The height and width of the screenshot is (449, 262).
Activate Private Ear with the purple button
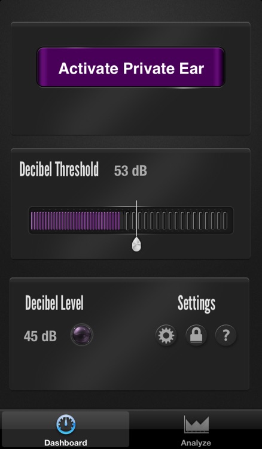131,67
